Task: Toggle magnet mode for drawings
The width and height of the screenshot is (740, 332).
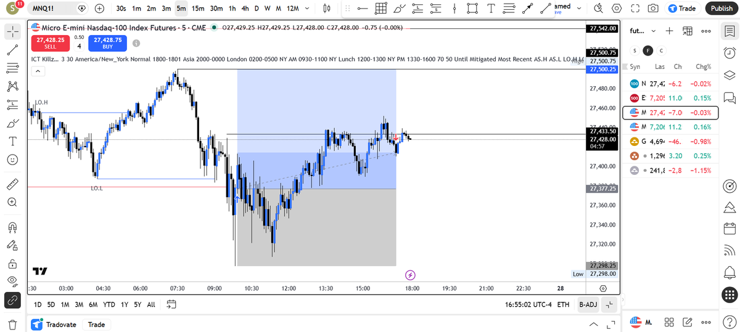Action: (x=12, y=226)
